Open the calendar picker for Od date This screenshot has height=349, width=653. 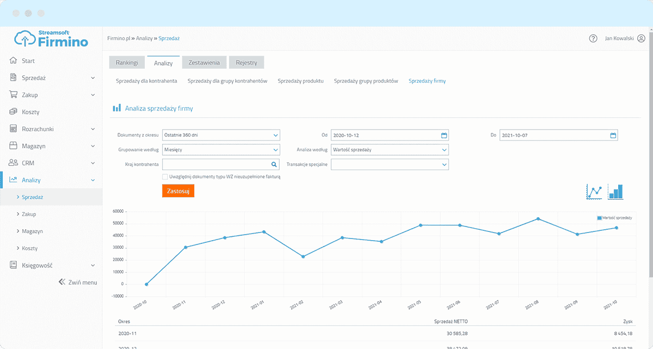click(443, 135)
